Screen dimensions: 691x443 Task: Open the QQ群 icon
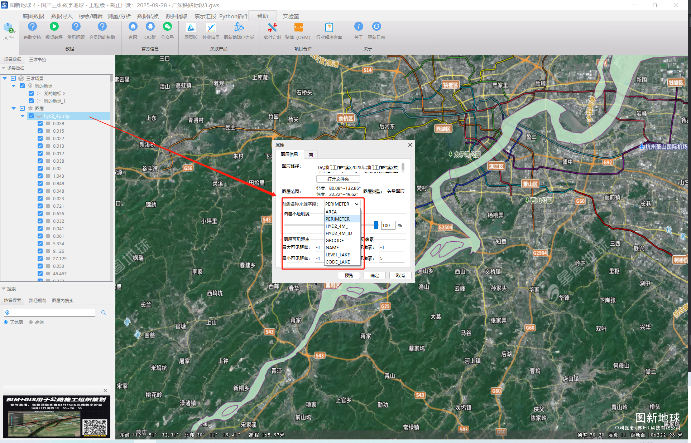point(150,27)
